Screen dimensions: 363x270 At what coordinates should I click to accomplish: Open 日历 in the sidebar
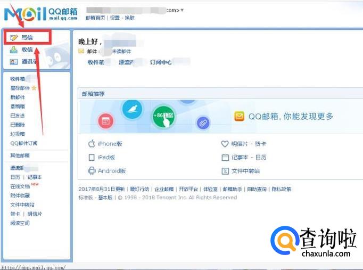tap(15, 177)
